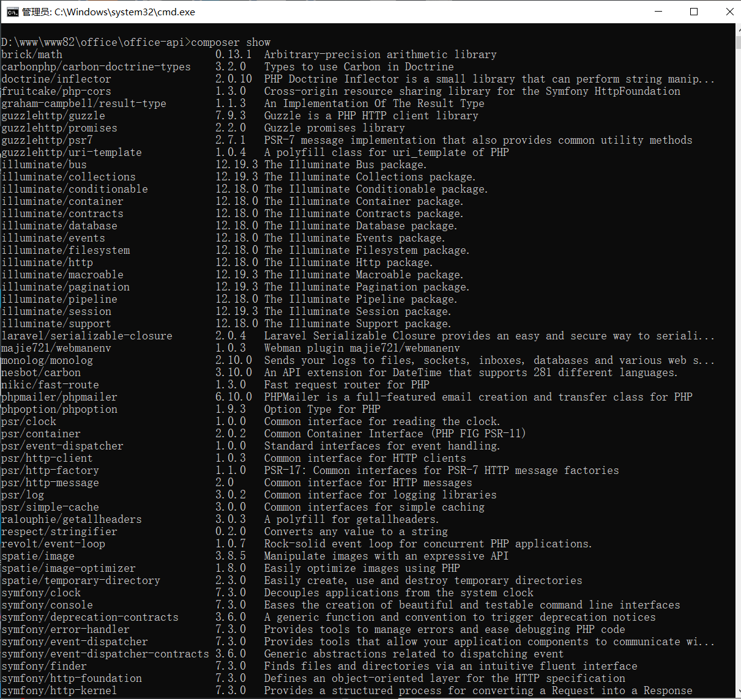741x699 pixels.
Task: Select psr/http-message package name
Action: pyautogui.click(x=50, y=483)
